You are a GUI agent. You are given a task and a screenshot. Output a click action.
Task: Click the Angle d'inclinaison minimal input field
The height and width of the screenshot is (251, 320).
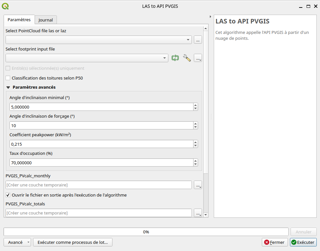(101, 107)
